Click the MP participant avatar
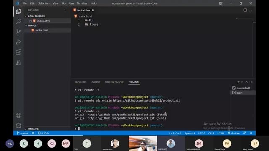The width and height of the screenshot is (269, 151). coord(66,143)
